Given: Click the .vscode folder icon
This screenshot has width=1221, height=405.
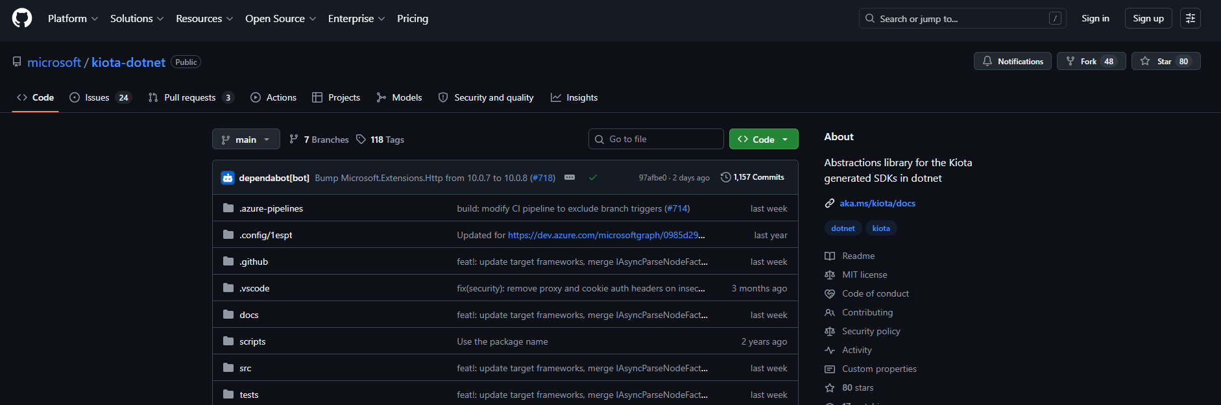Looking at the screenshot, I should (228, 288).
